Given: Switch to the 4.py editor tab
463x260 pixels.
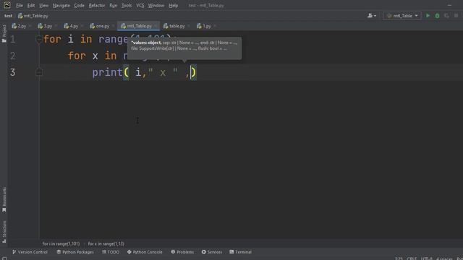Looking at the screenshot, I should (71, 26).
